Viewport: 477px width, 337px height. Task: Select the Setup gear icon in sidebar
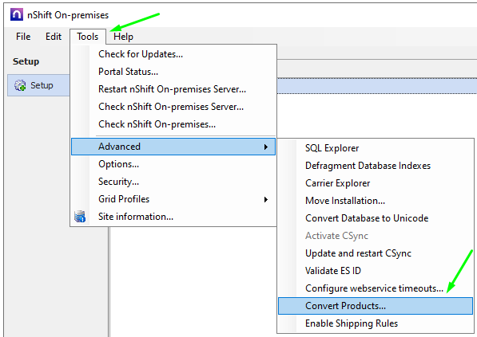tap(20, 85)
